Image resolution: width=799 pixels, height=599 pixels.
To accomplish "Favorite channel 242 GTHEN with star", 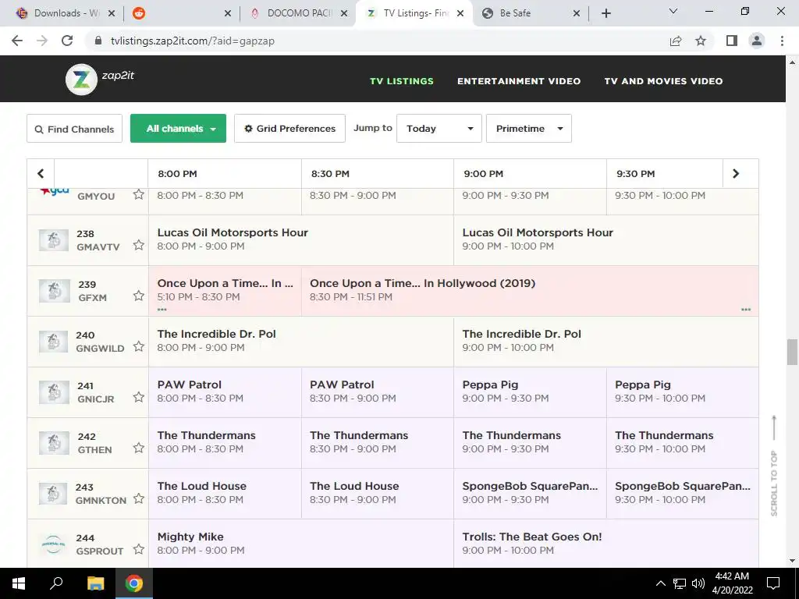I will [x=139, y=448].
